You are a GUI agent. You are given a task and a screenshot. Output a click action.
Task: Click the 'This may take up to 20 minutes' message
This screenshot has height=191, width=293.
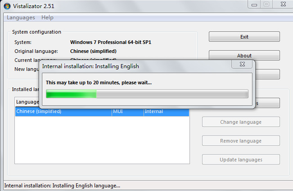(99, 82)
